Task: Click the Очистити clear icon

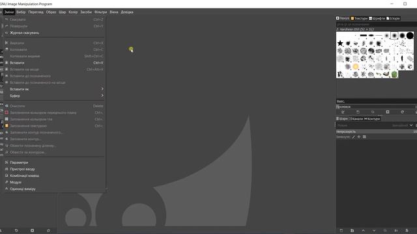Action: point(7,106)
